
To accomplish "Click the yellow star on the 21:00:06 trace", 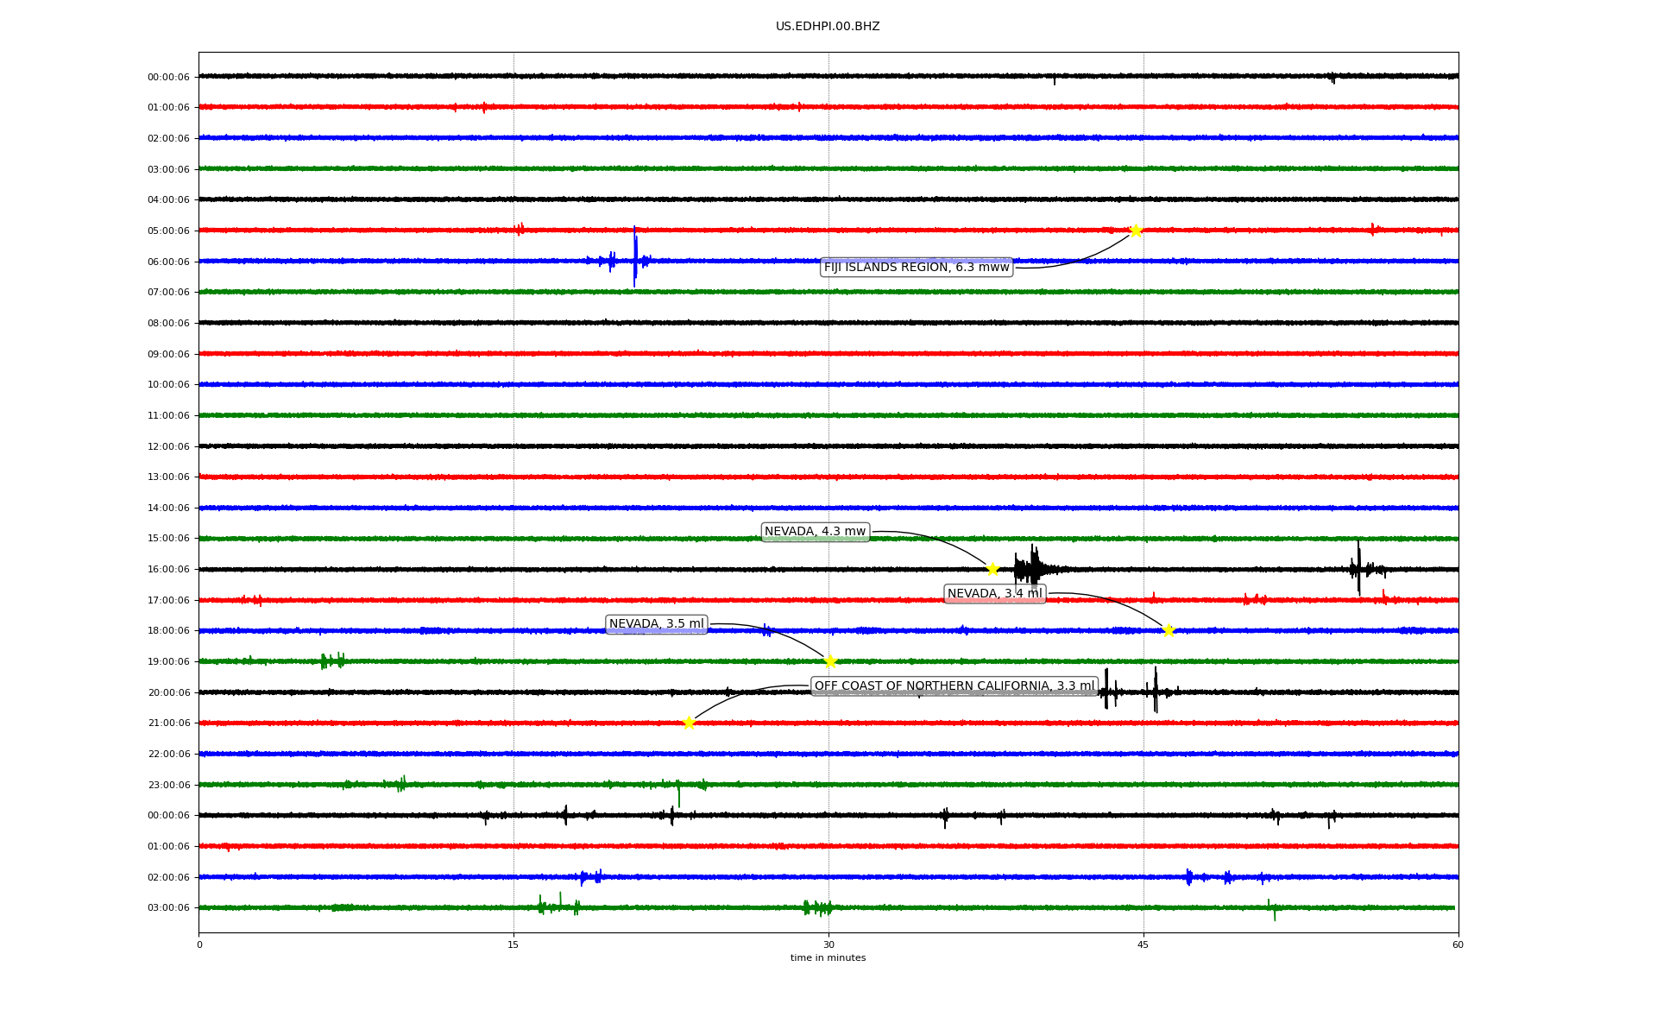I will (x=689, y=723).
